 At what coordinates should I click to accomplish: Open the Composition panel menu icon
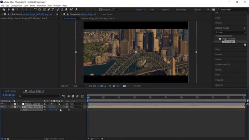pyautogui.click(x=95, y=14)
